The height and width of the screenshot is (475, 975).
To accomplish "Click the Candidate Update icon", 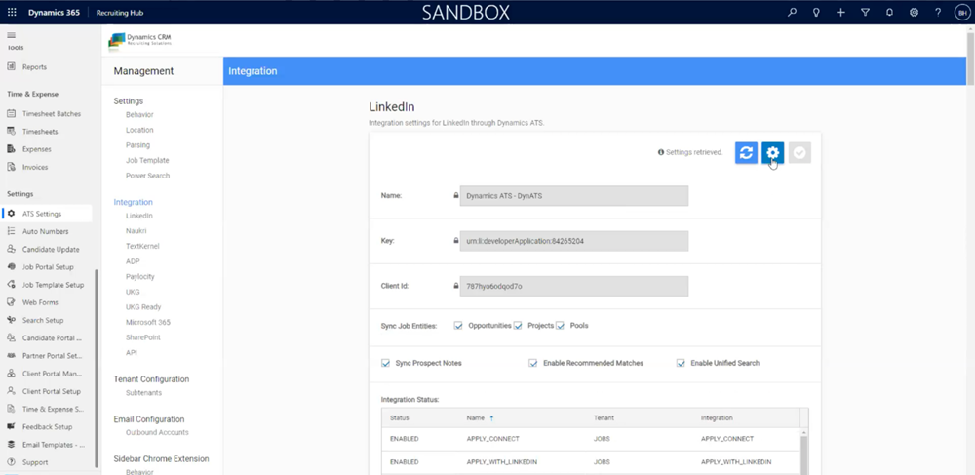I will (x=11, y=249).
